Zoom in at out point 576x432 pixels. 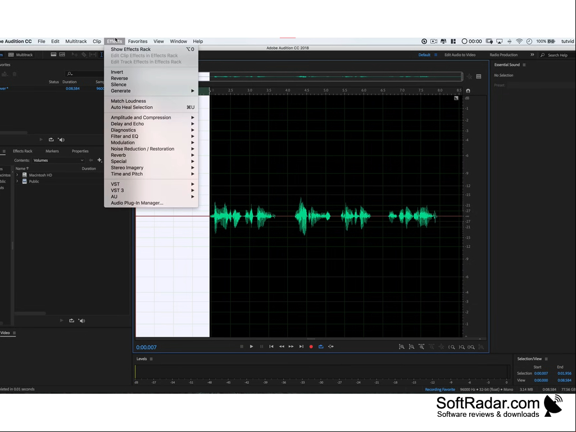(x=461, y=347)
